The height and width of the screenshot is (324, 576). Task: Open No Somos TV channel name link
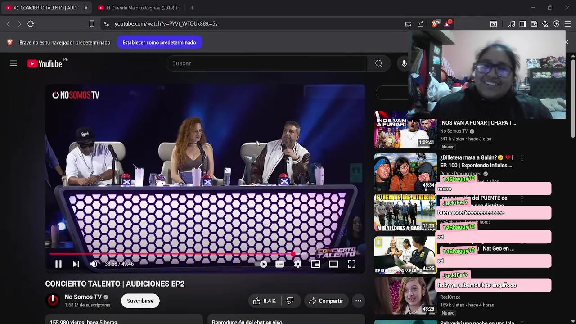83,297
